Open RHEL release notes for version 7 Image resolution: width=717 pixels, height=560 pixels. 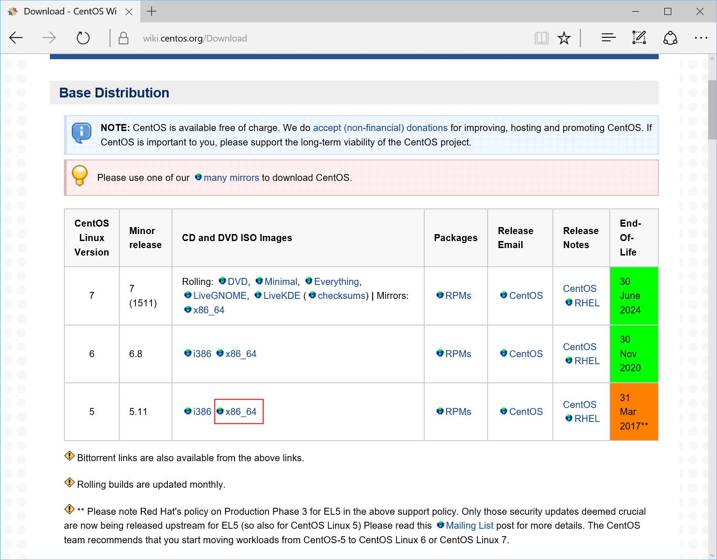coord(582,303)
